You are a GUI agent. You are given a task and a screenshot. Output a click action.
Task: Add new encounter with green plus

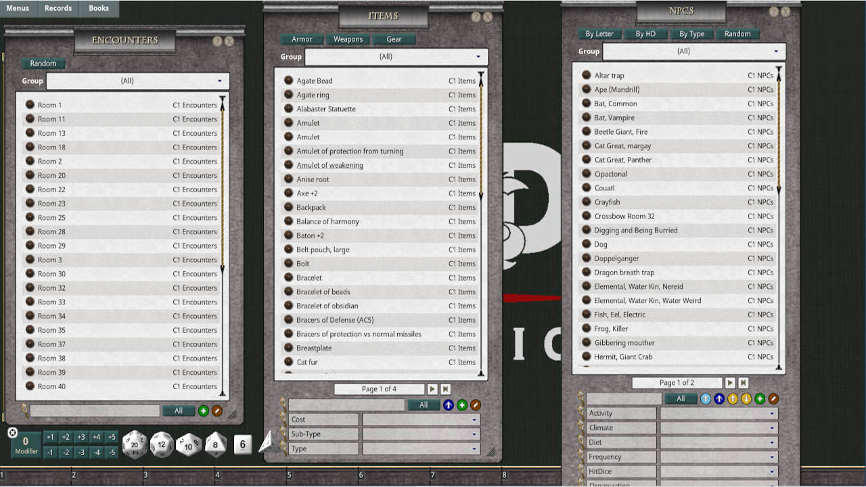pos(203,411)
